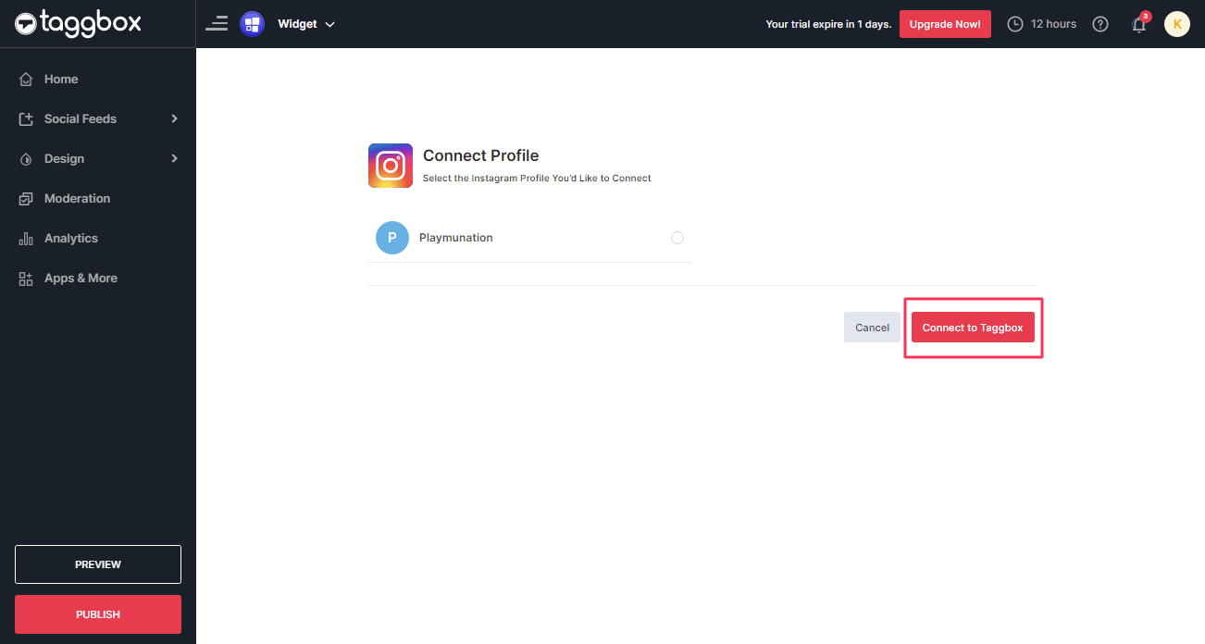Open the widget grid icon beside Widget

252,23
